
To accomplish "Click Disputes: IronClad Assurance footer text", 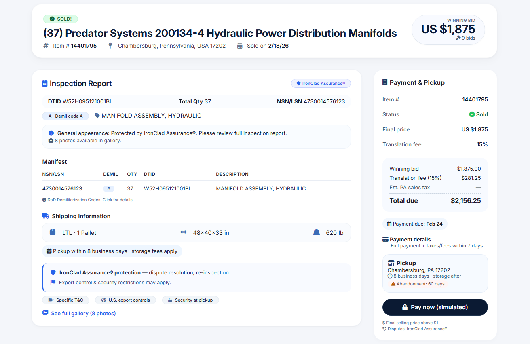I will (x=417, y=329).
